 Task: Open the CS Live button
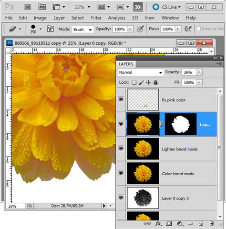tap(166, 7)
